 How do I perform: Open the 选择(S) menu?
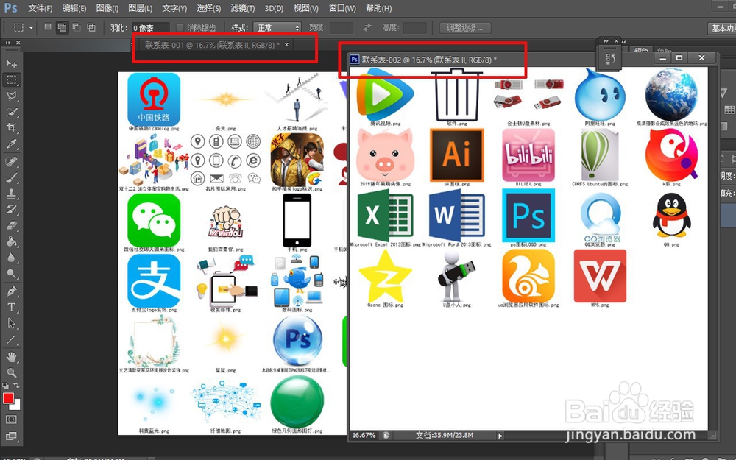[208, 8]
